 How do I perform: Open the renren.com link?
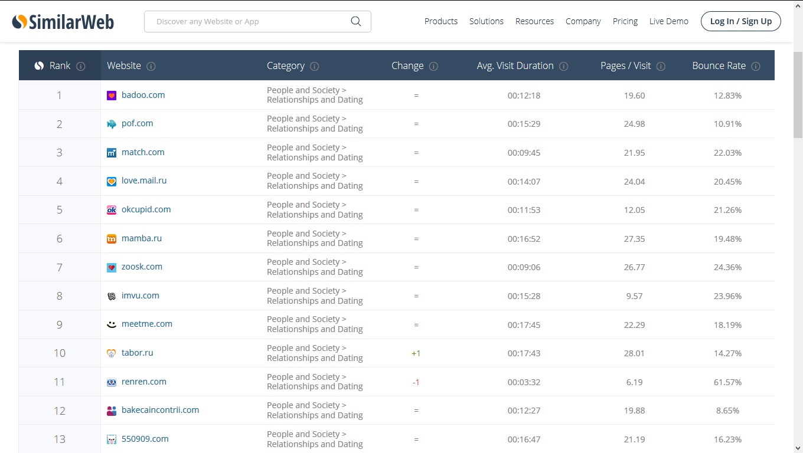pos(144,382)
